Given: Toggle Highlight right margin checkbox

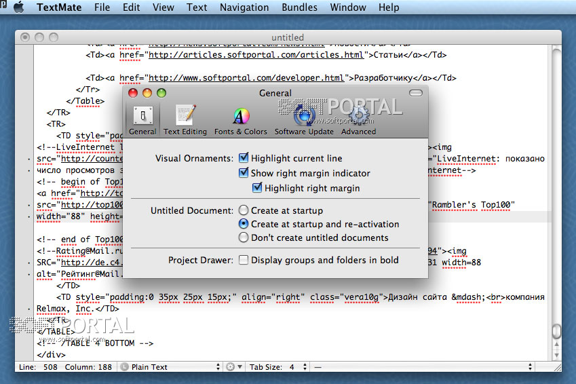Looking at the screenshot, I should (x=257, y=188).
